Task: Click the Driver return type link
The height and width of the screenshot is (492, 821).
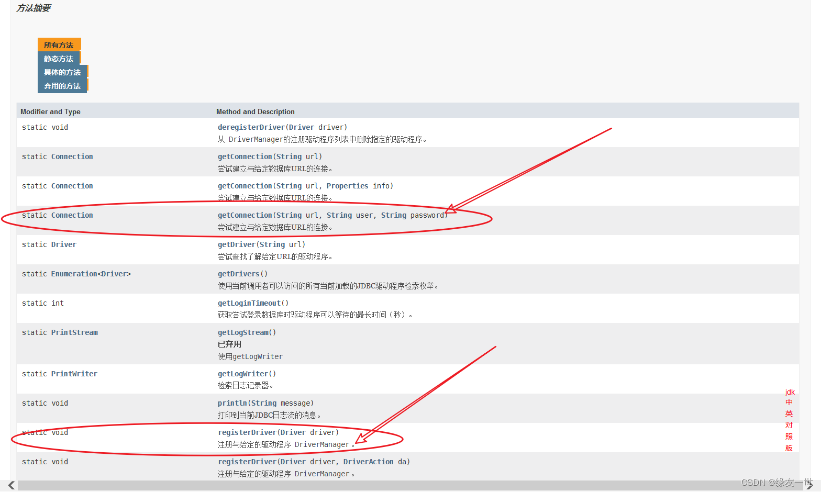Action: point(64,244)
